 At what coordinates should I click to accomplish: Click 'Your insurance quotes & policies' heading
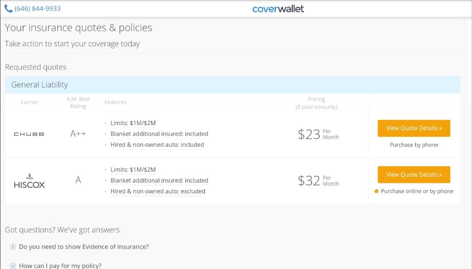(78, 28)
